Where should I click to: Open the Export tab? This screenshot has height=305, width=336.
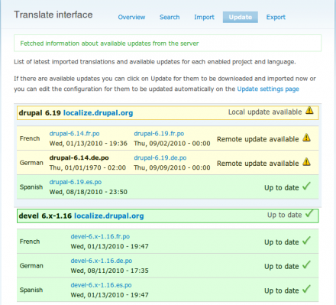coord(276,17)
